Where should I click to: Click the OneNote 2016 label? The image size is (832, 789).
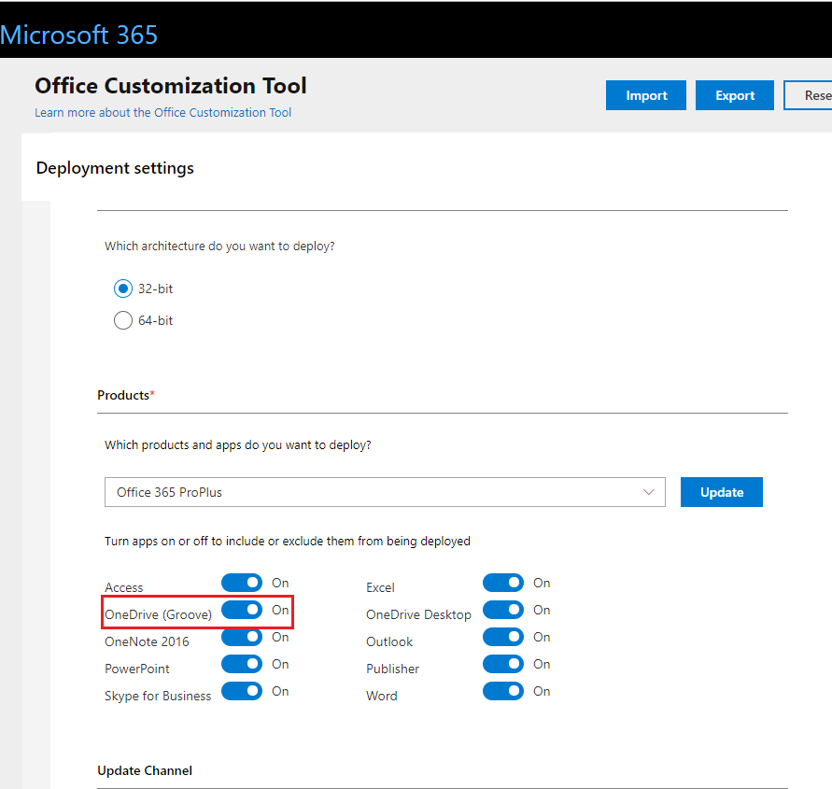click(147, 641)
